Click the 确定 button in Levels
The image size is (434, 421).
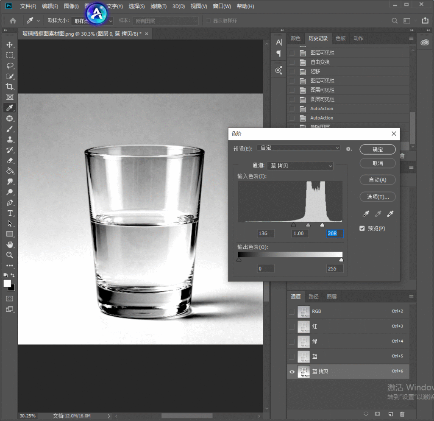coord(378,150)
